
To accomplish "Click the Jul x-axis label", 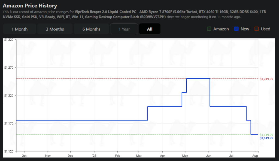I will click(x=231, y=156).
